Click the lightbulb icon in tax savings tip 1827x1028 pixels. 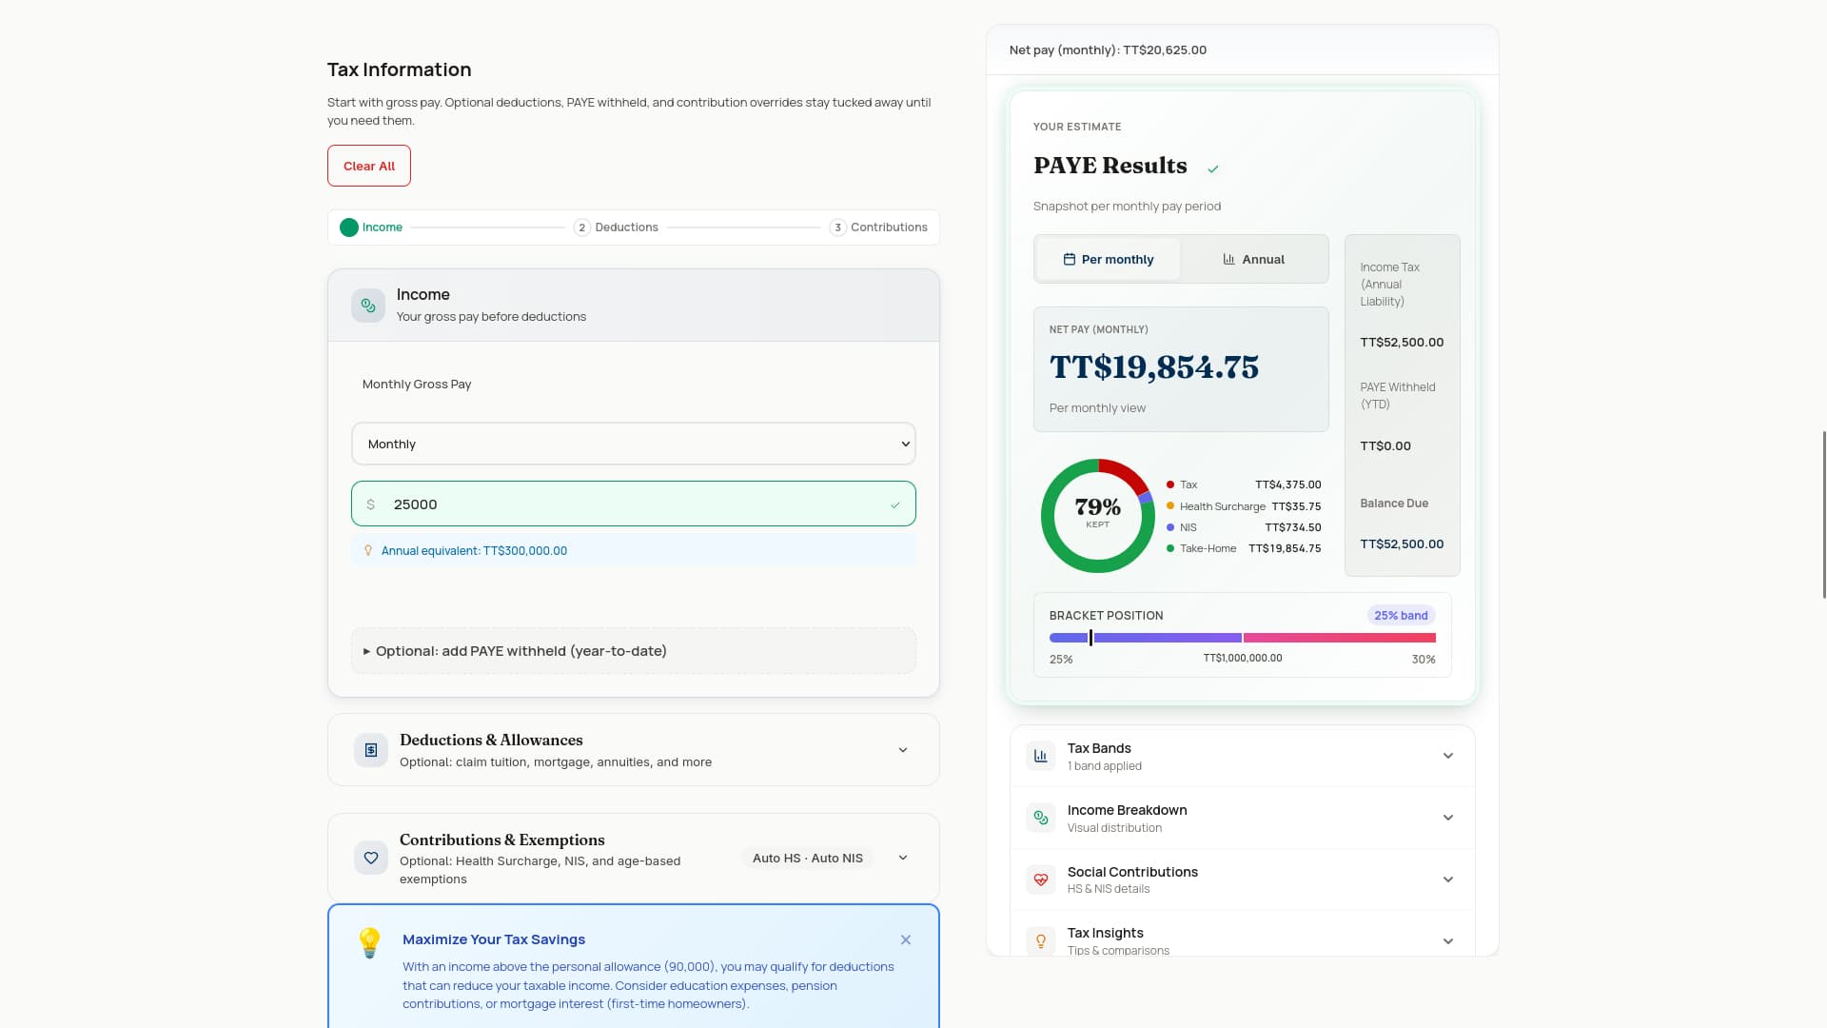click(369, 942)
